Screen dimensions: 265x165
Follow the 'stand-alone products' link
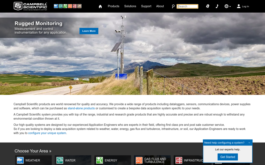(x=81, y=108)
